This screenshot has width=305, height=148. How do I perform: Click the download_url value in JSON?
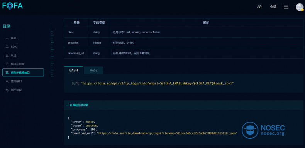pyautogui.click(x=167, y=133)
